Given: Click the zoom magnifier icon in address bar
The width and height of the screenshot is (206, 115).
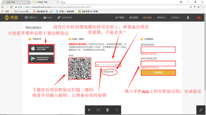Looking at the screenshot, I should point(191,7).
